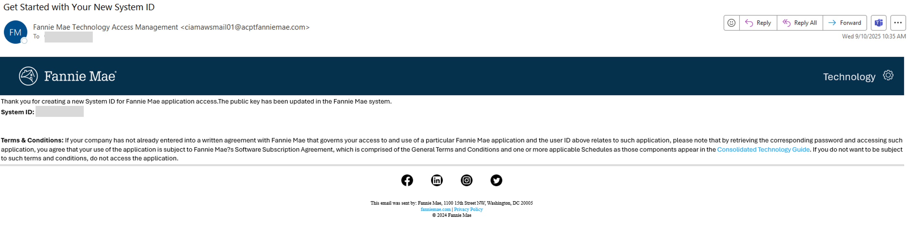This screenshot has height=226, width=907.
Task: Forward this email message
Action: coord(844,23)
